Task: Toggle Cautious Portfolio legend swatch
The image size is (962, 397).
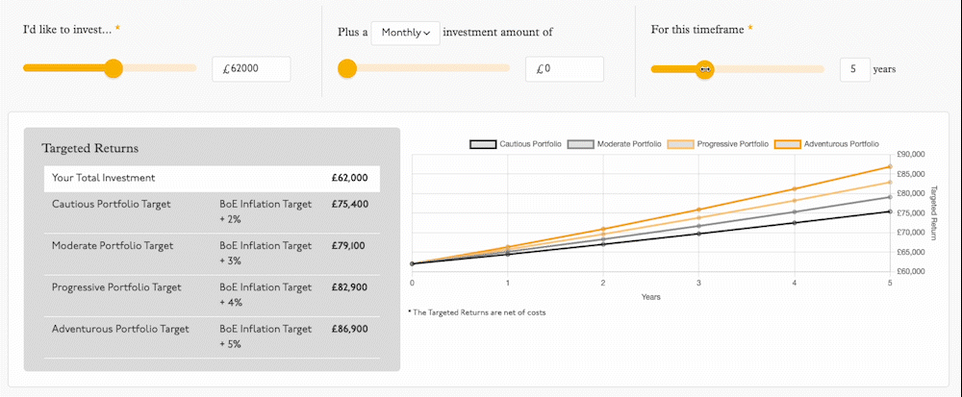Action: coord(483,144)
